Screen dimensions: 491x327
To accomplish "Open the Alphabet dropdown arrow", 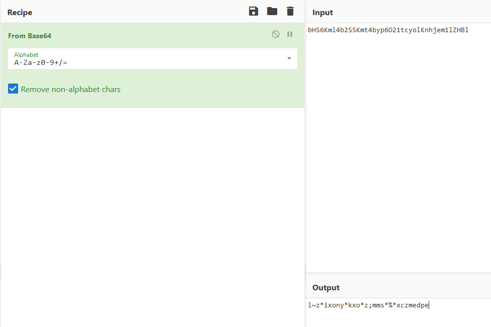I will click(289, 58).
